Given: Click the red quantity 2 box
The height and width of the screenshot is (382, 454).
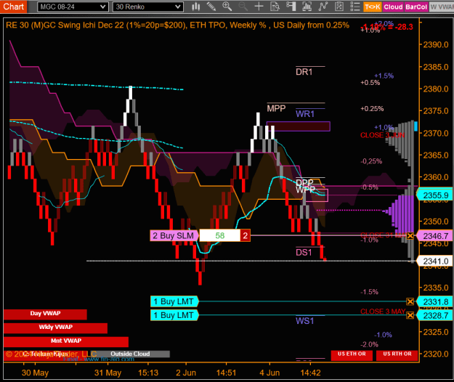Looking at the screenshot, I should point(245,235).
